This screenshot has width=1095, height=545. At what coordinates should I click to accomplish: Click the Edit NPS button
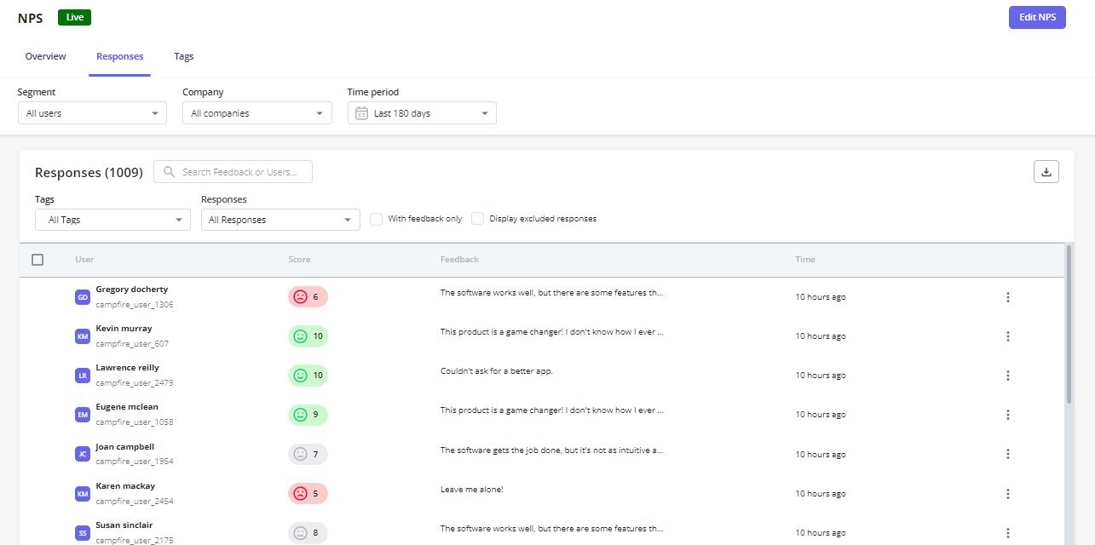pyautogui.click(x=1037, y=17)
